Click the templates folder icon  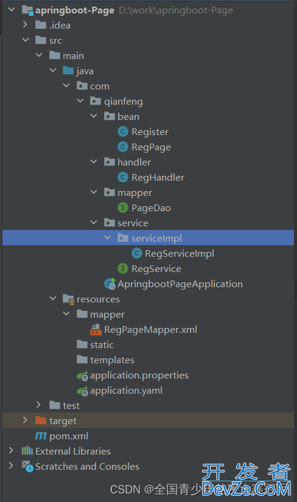coord(82,360)
